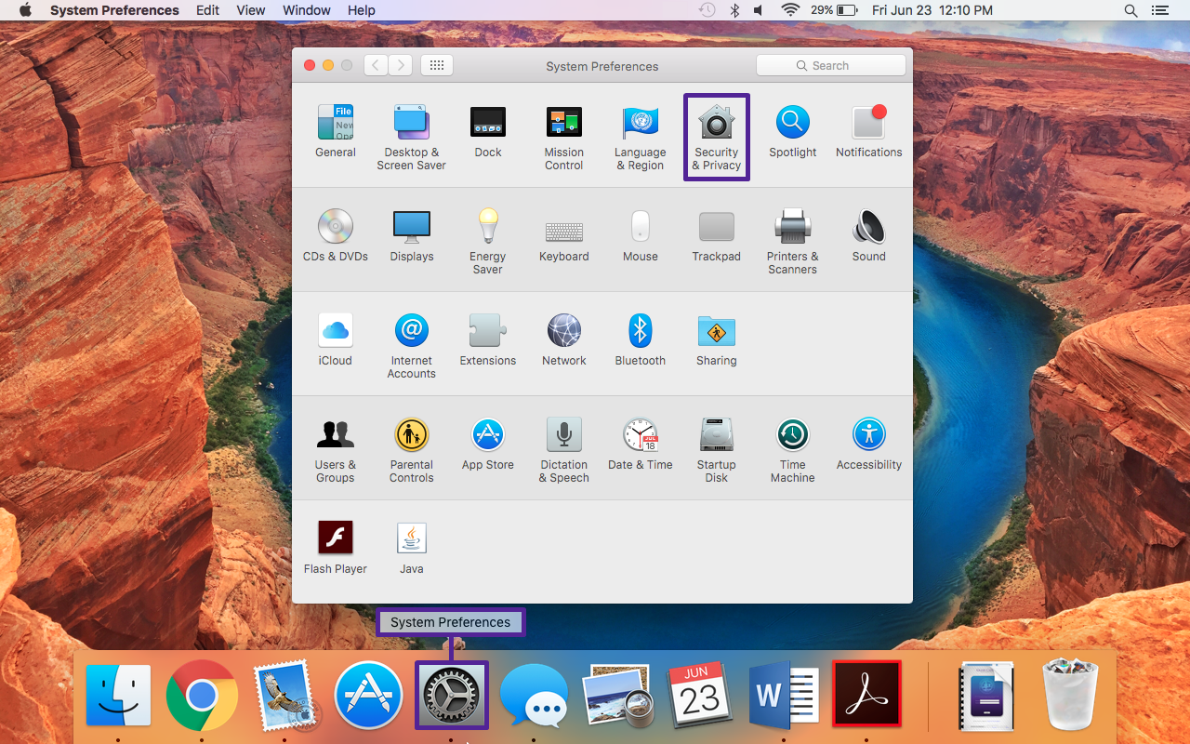The image size is (1190, 744).
Task: Open Adobe Acrobat from the Dock
Action: [866, 694]
